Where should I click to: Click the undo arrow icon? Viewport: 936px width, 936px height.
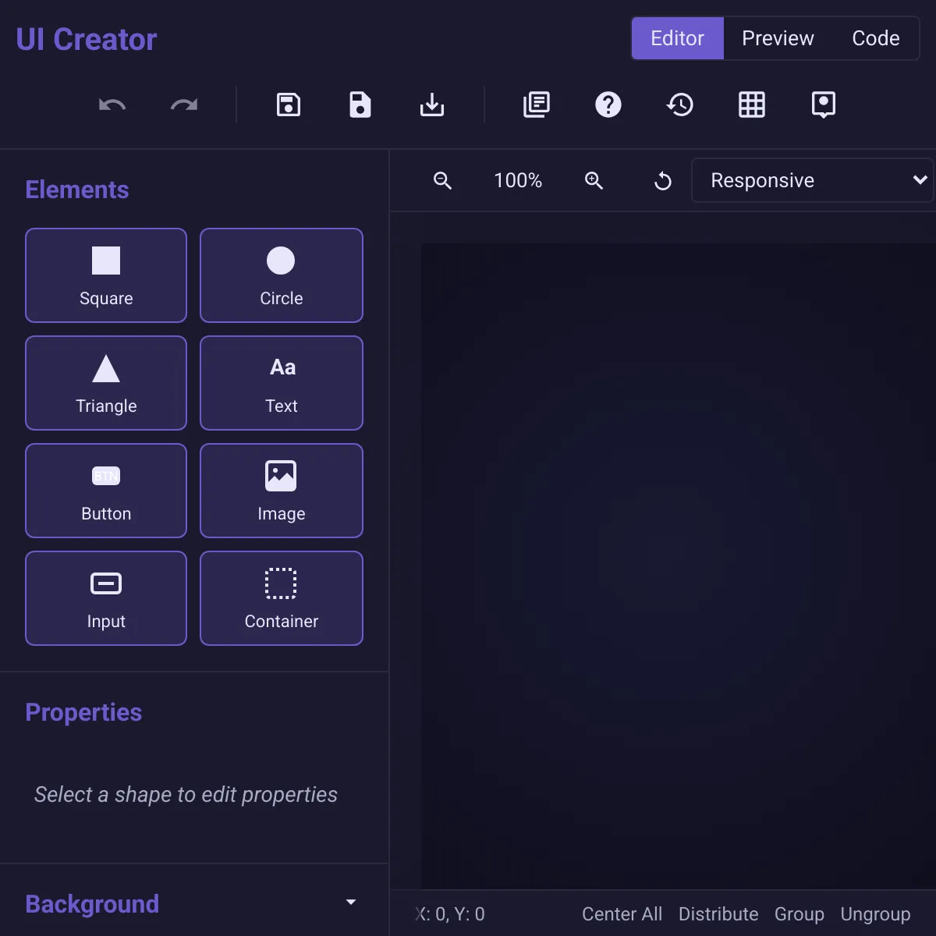pyautogui.click(x=112, y=105)
